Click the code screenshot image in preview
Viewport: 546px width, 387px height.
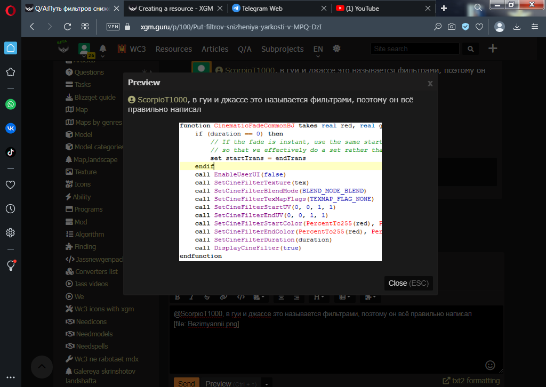pyautogui.click(x=280, y=191)
